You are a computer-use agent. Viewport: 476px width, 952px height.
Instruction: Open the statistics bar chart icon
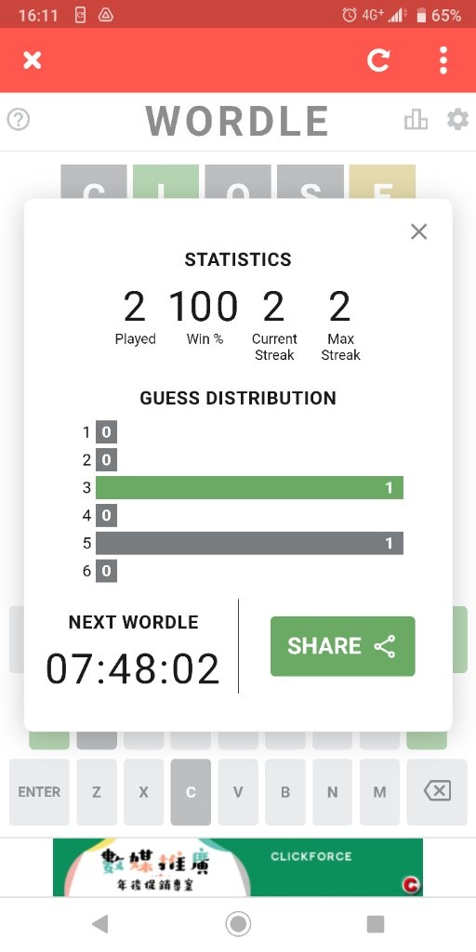(416, 120)
